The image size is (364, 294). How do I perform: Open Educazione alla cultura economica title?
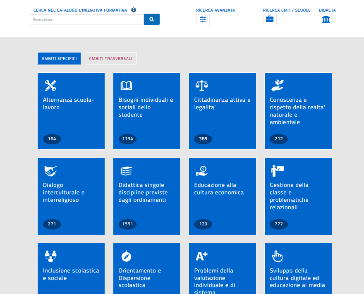(219, 189)
